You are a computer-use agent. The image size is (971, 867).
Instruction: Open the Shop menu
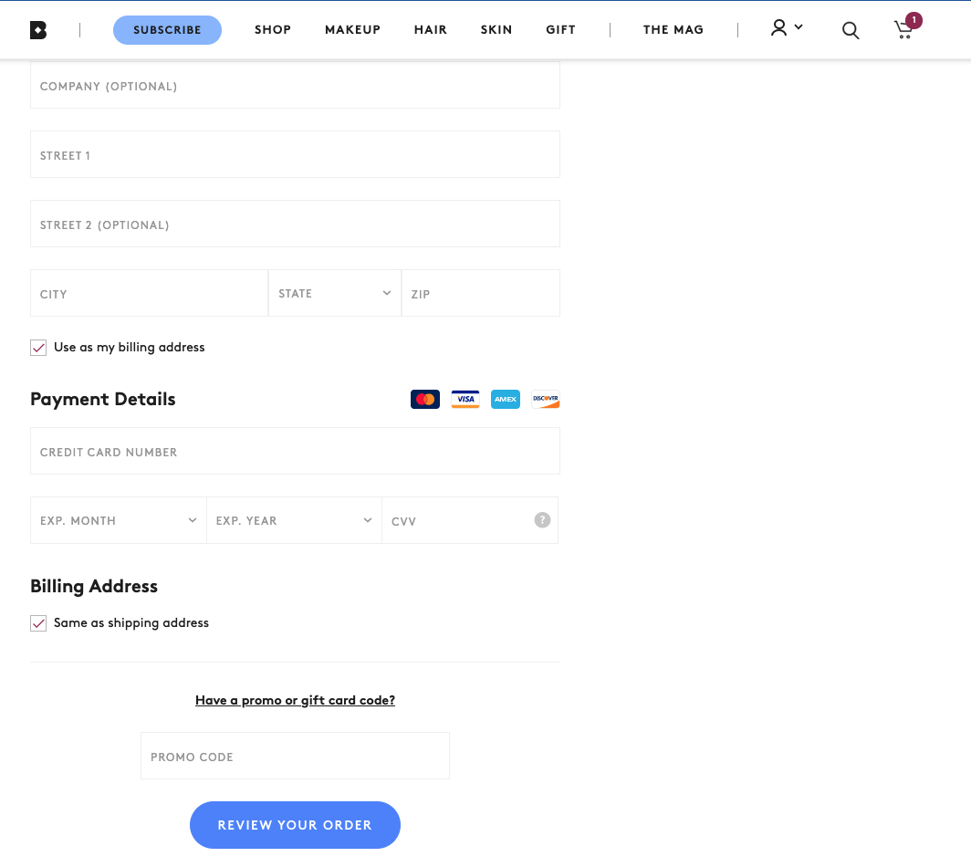tap(273, 30)
